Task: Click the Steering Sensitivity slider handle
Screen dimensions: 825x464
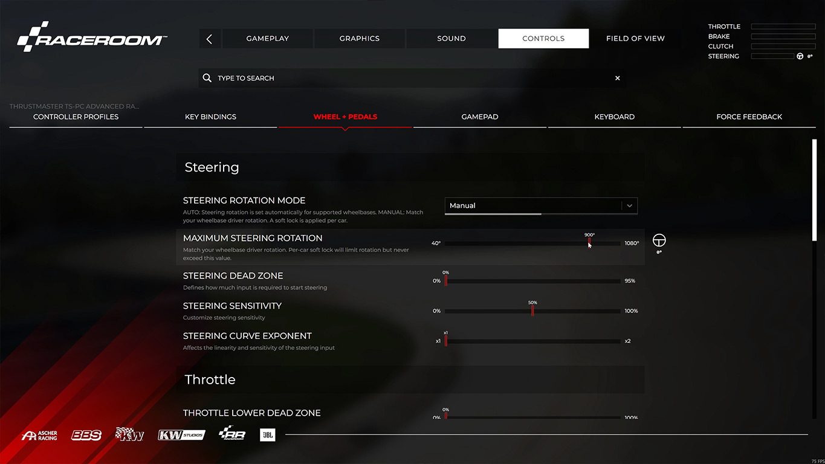Action: coord(532,311)
